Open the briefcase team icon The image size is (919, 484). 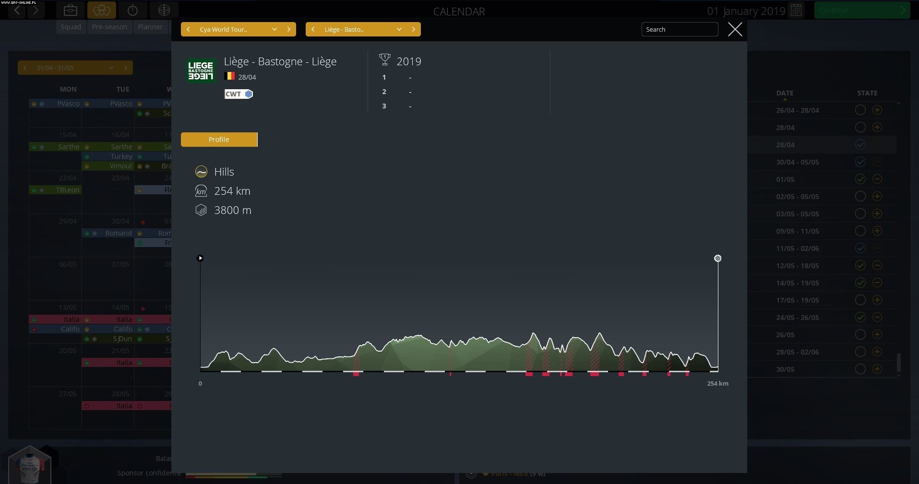(x=71, y=10)
